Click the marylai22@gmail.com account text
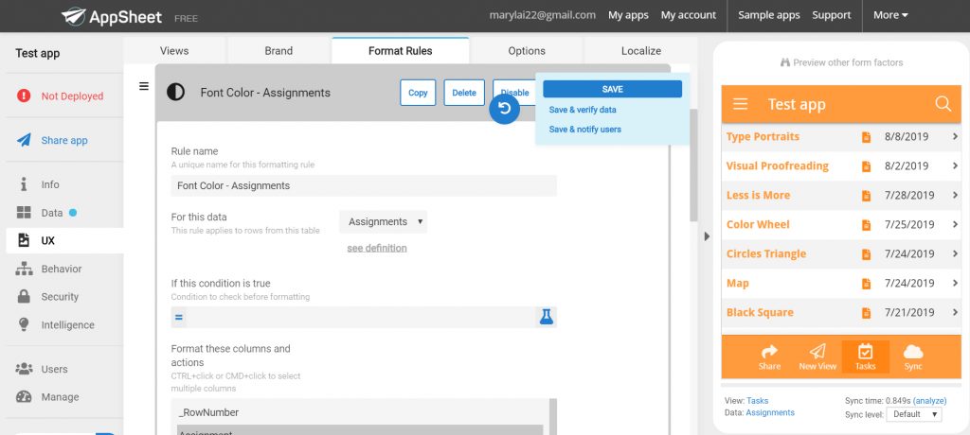The height and width of the screenshot is (435, 970). 543,15
